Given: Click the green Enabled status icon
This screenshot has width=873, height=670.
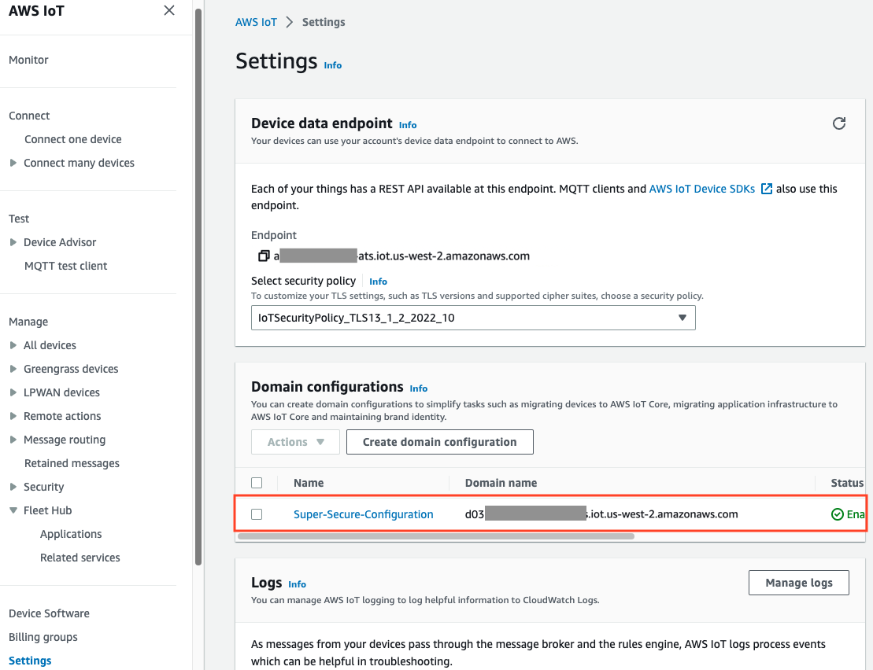Looking at the screenshot, I should pos(837,514).
